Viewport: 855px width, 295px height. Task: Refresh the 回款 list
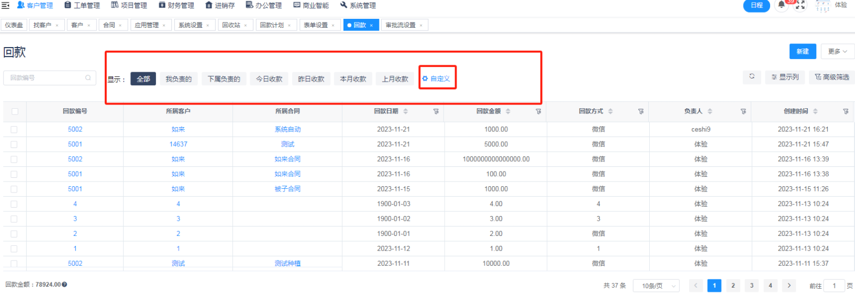tap(752, 76)
